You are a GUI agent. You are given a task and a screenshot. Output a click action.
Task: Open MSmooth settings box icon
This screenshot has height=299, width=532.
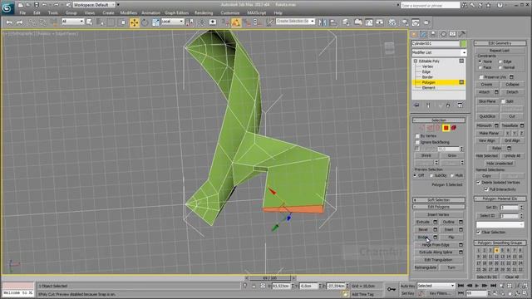(496, 125)
